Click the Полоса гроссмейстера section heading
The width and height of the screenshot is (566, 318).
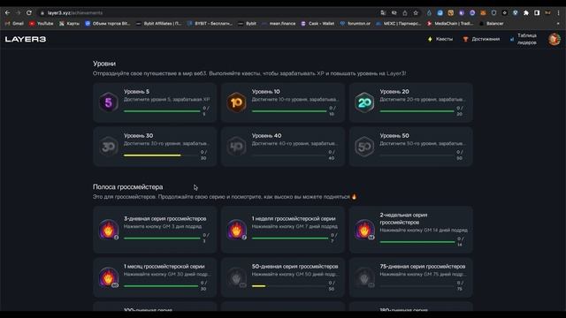[127, 186]
